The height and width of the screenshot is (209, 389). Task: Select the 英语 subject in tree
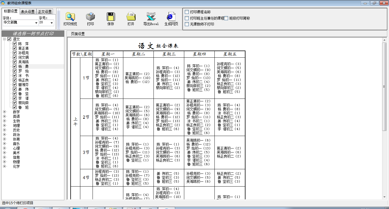(x=16, y=116)
